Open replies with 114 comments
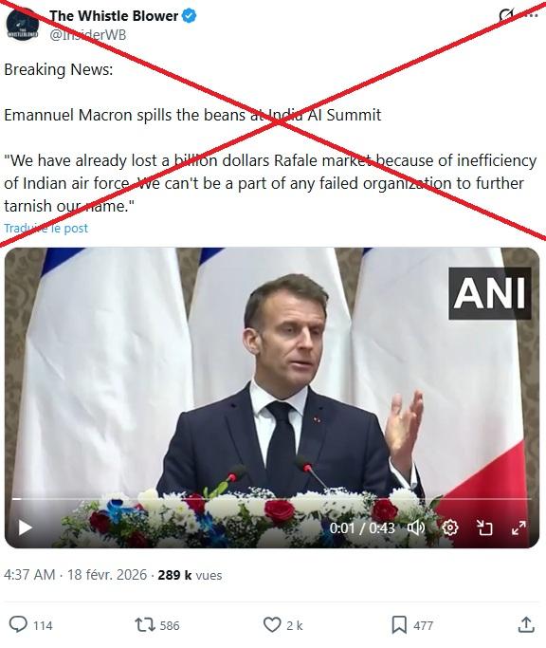546x648 pixels. click(30, 625)
